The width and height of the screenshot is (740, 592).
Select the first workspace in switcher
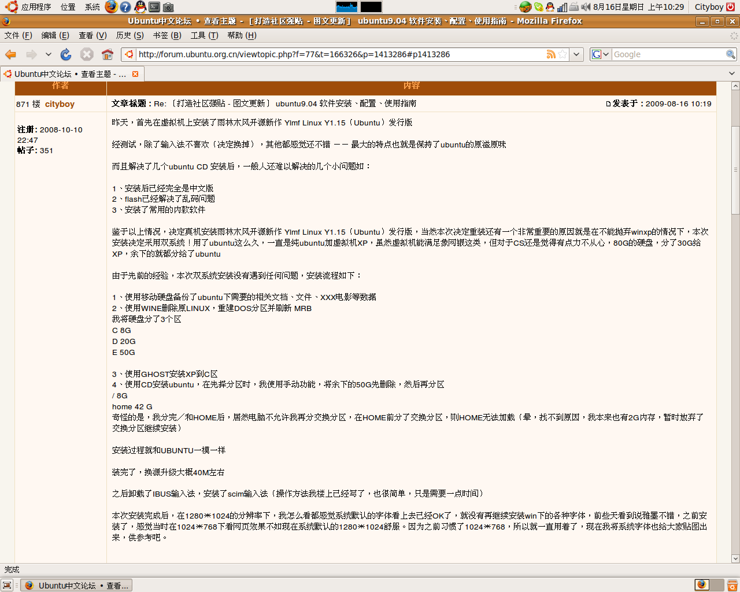coord(702,585)
